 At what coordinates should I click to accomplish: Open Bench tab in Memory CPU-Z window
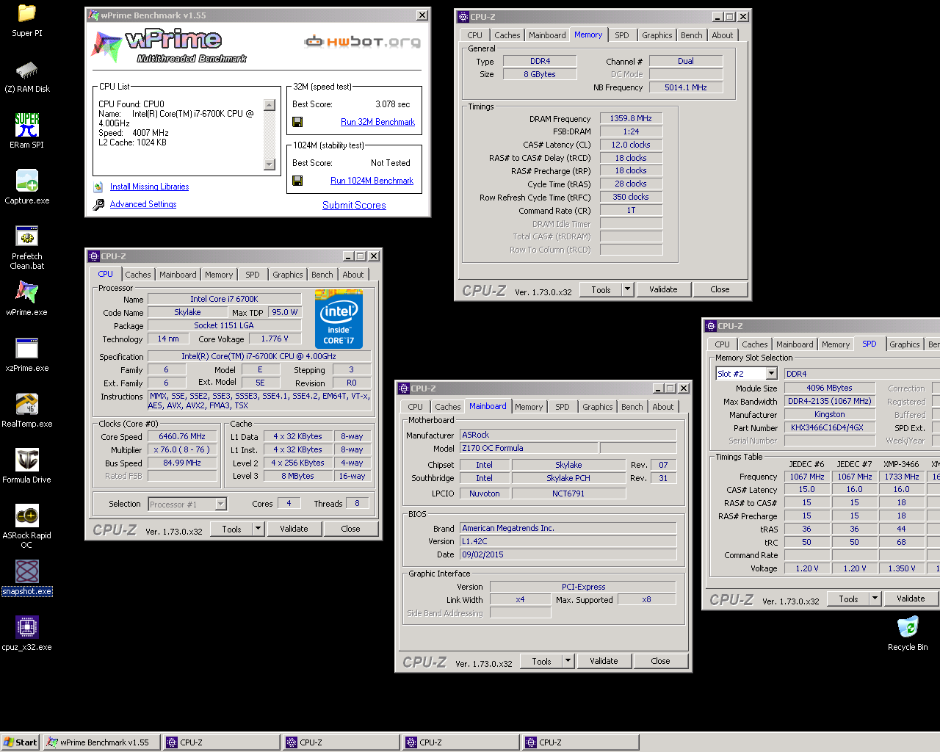pyautogui.click(x=692, y=35)
